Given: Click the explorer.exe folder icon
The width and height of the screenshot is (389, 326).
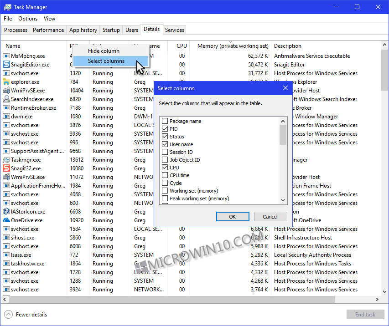Looking at the screenshot, I should click(6, 82).
